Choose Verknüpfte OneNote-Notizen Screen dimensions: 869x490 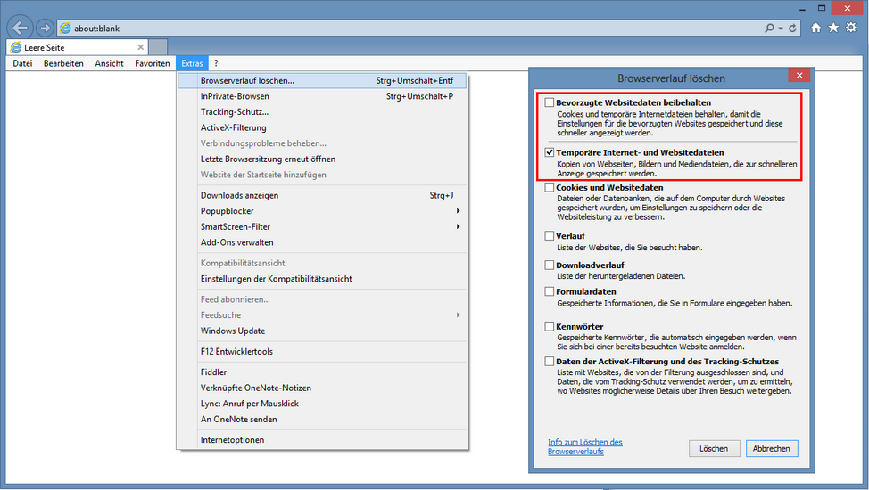[322, 388]
